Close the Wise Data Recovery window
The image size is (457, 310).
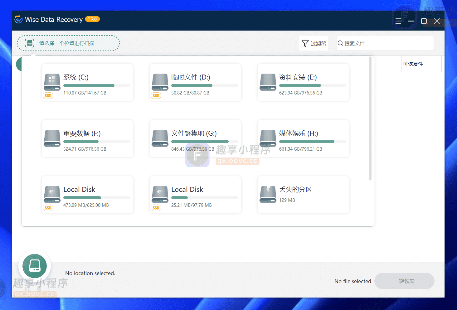tap(437, 21)
